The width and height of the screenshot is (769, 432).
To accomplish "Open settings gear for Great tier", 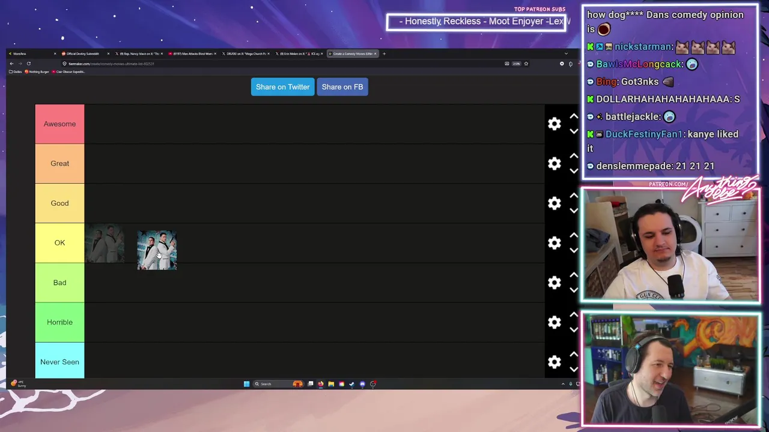I will [x=554, y=163].
